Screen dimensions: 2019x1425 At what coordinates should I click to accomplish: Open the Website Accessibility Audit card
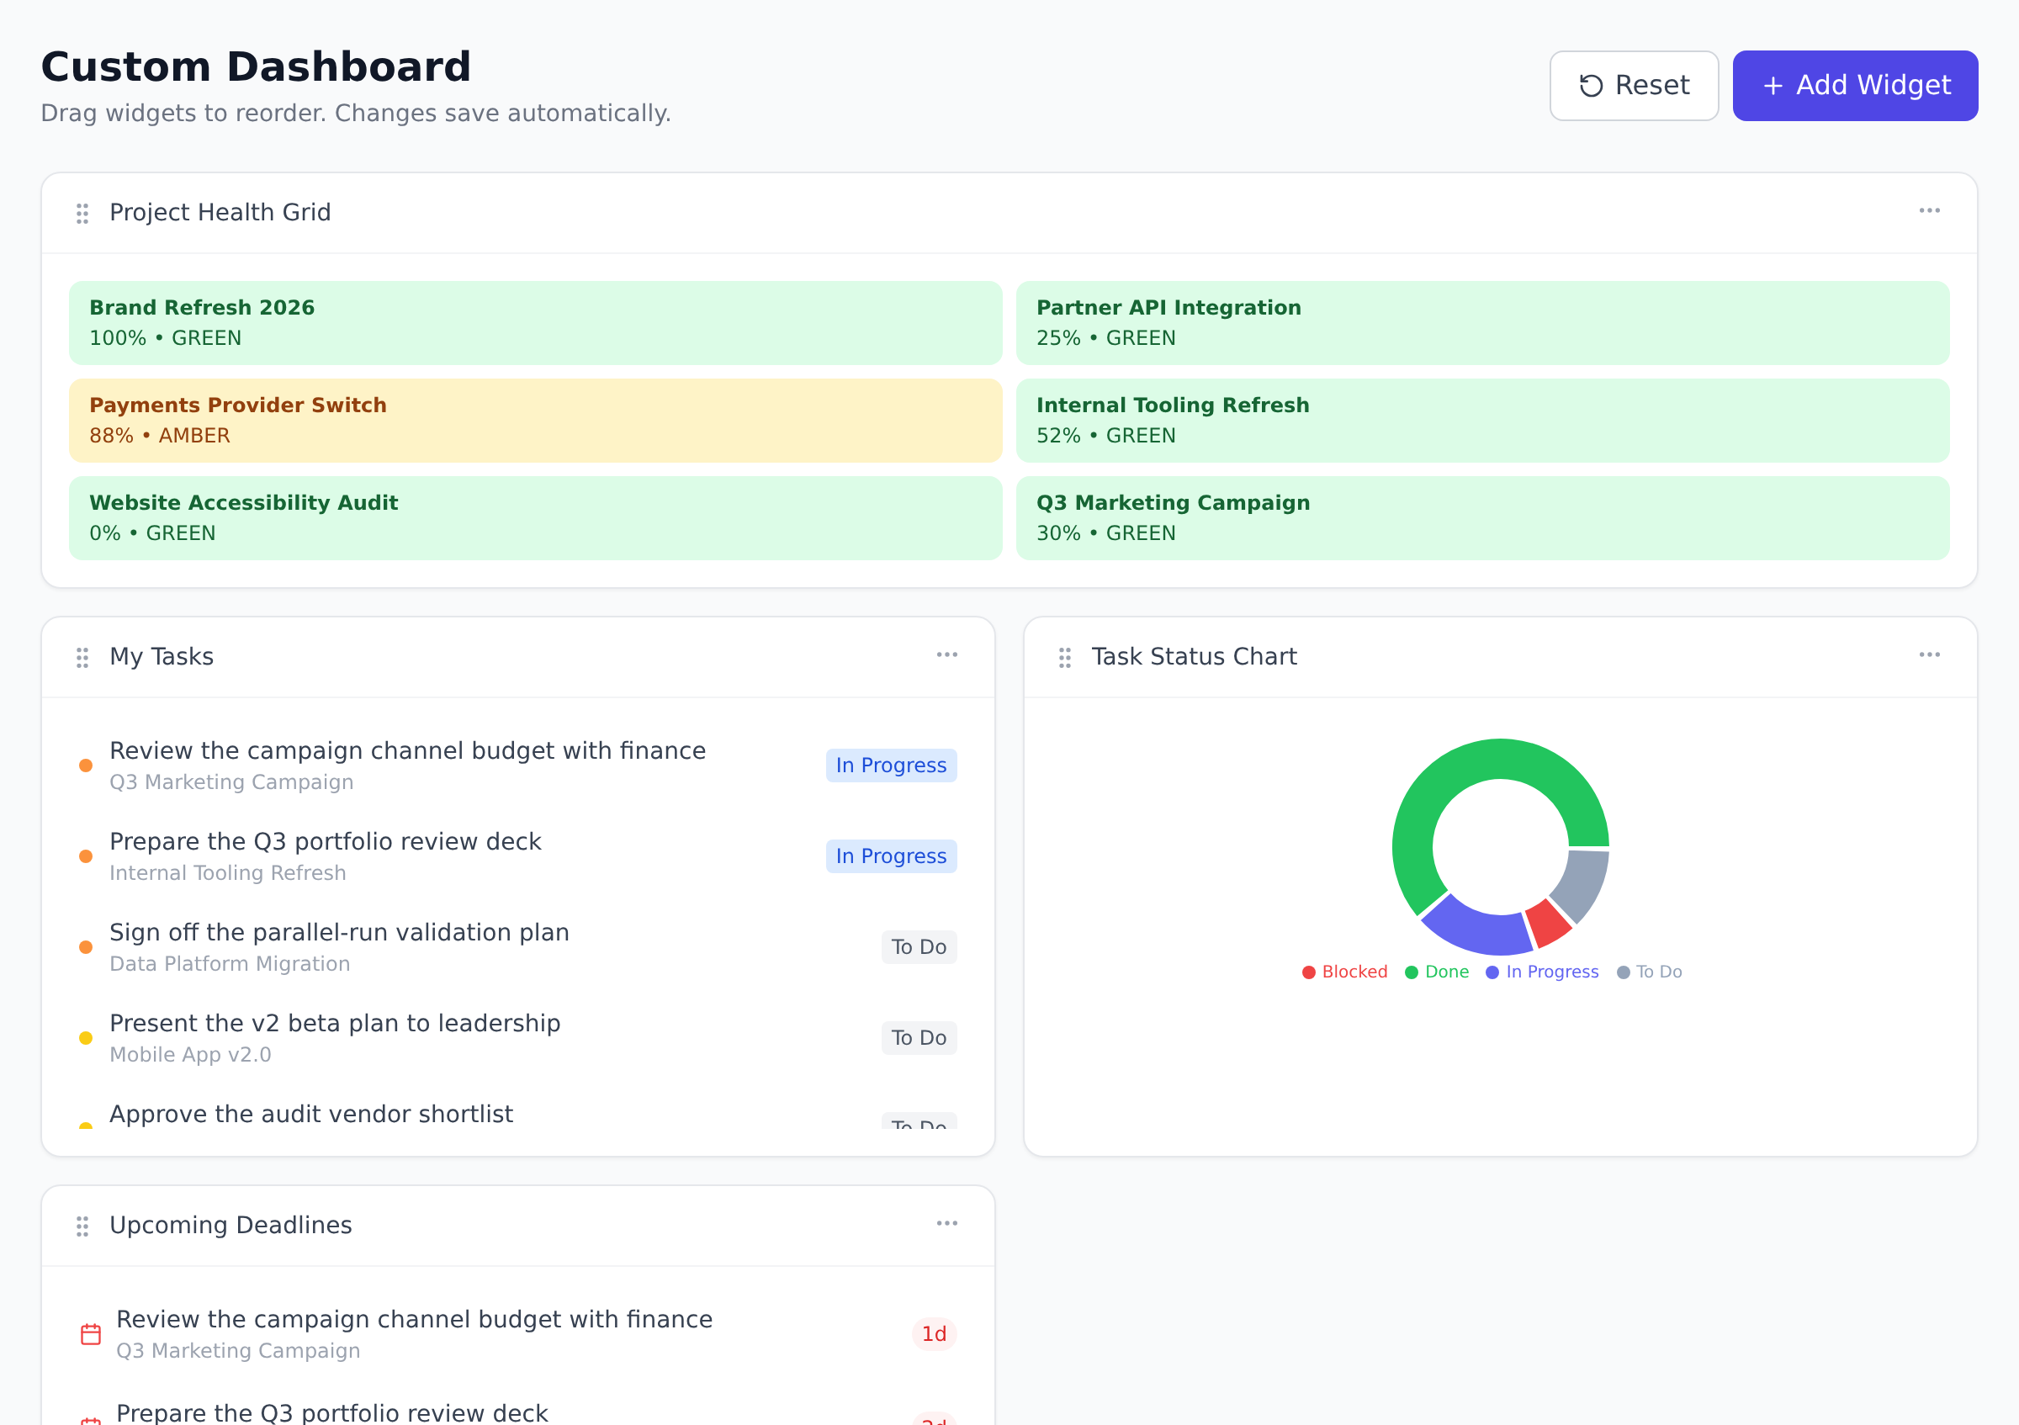coord(536,518)
